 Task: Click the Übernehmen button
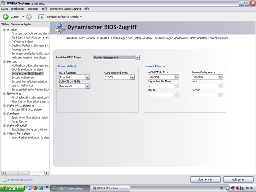[x=205, y=179]
